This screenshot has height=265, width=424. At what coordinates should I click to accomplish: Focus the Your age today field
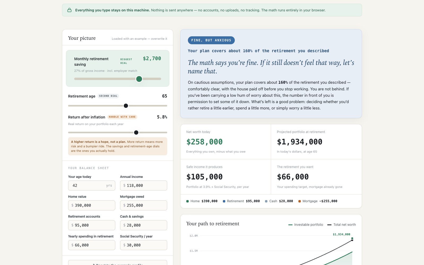[92, 185]
